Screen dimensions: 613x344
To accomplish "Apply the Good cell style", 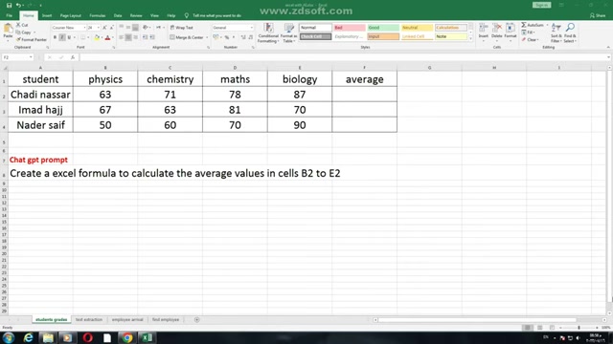I will (x=383, y=28).
